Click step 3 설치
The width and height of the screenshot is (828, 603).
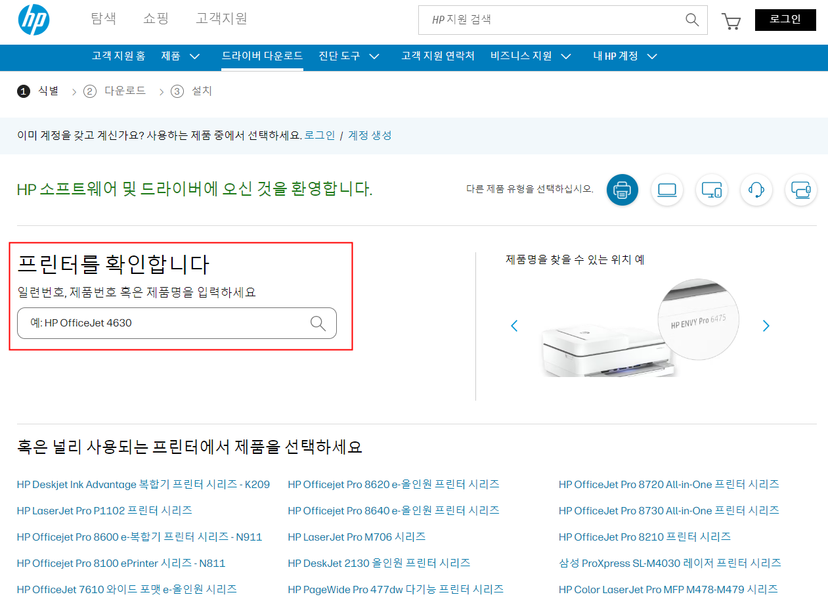(x=192, y=91)
